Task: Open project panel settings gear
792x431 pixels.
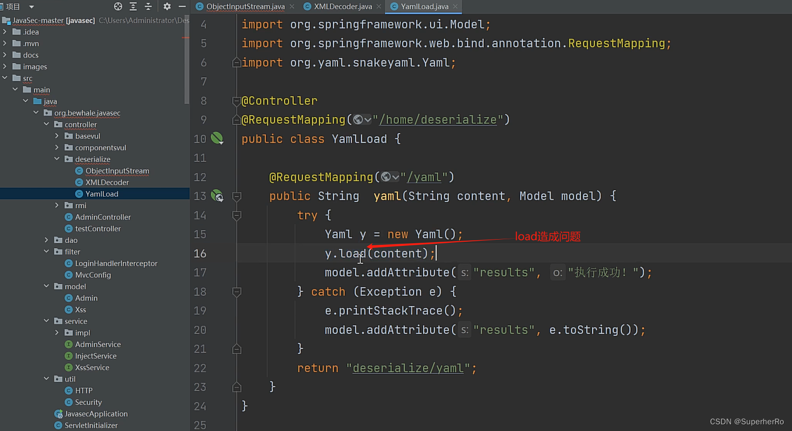Action: [x=167, y=6]
